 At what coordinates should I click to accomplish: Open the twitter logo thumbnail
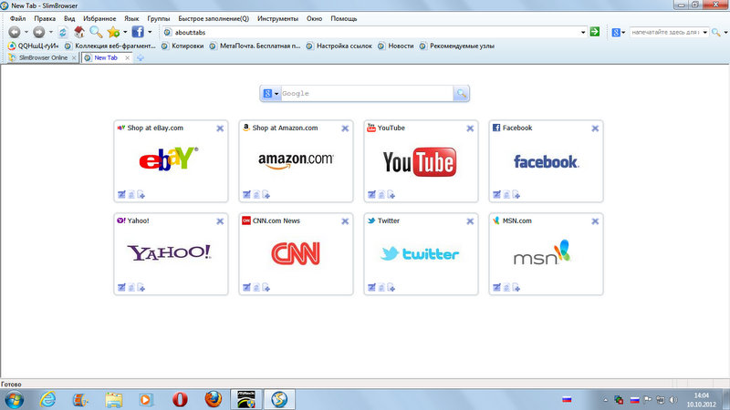420,254
